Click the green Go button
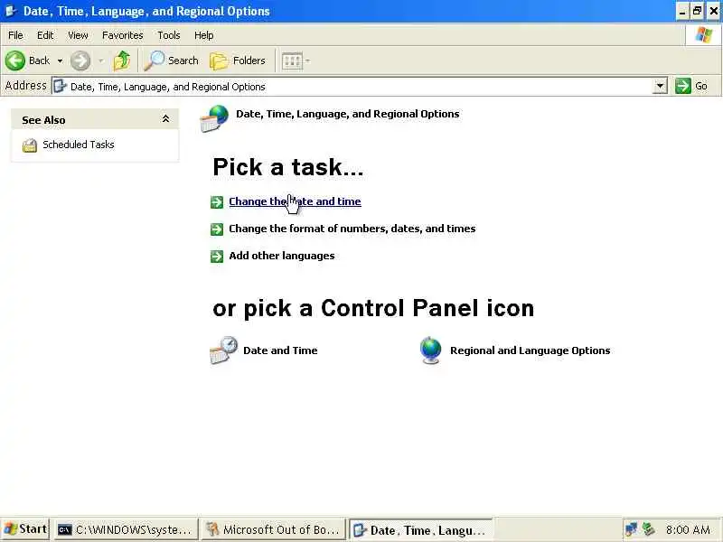This screenshot has width=723, height=542. [691, 86]
